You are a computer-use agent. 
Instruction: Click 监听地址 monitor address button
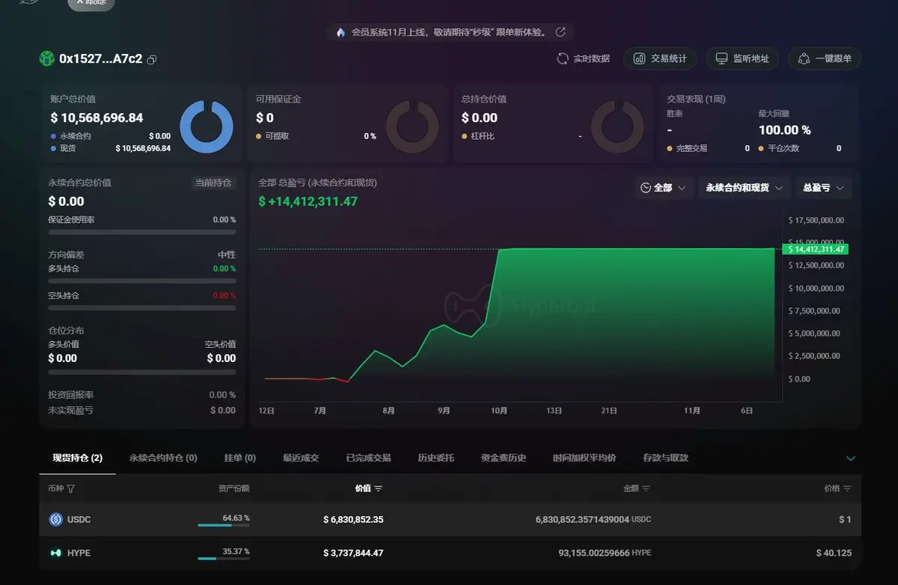click(742, 58)
